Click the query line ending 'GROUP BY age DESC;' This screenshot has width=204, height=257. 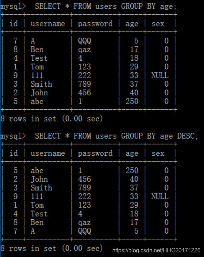pyautogui.click(x=99, y=136)
